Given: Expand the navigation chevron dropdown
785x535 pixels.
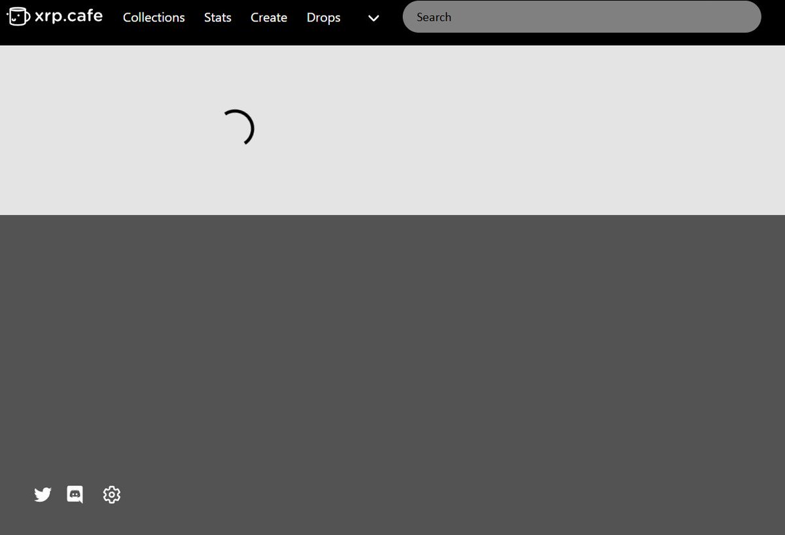Looking at the screenshot, I should [374, 18].
